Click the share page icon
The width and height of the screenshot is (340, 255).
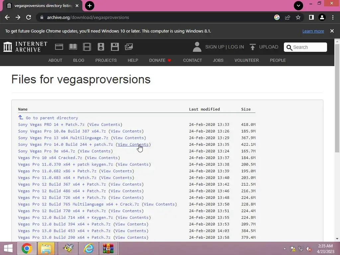click(288, 17)
